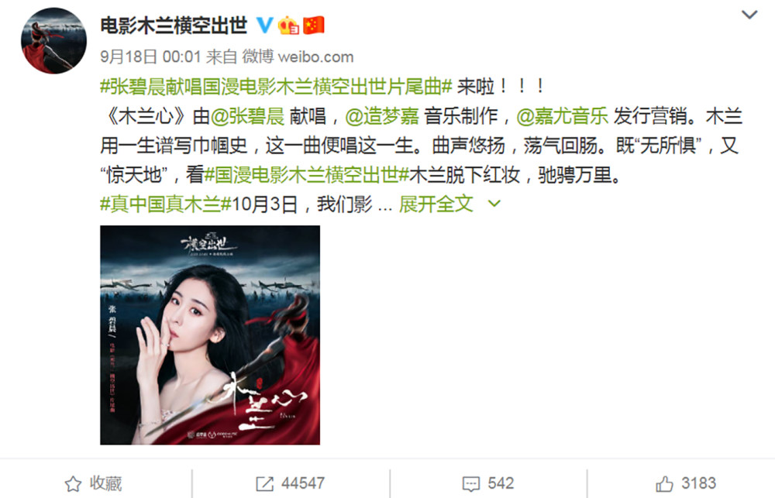Click the favorite star icon
Image resolution: width=775 pixels, height=498 pixels.
tap(73, 484)
